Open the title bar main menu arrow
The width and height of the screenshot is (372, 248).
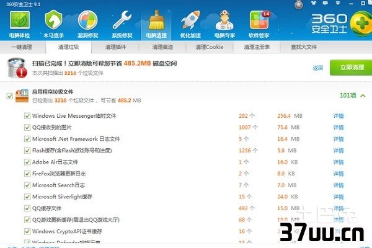[x=338, y=3]
